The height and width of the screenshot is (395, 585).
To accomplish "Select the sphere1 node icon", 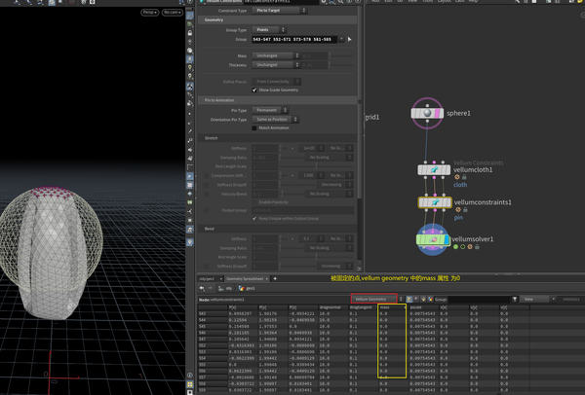I will (x=427, y=114).
